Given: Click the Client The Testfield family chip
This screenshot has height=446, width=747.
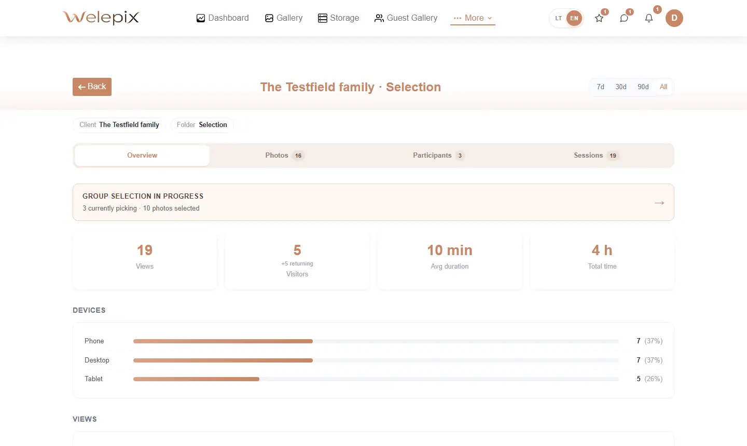Looking at the screenshot, I should pyautogui.click(x=119, y=125).
